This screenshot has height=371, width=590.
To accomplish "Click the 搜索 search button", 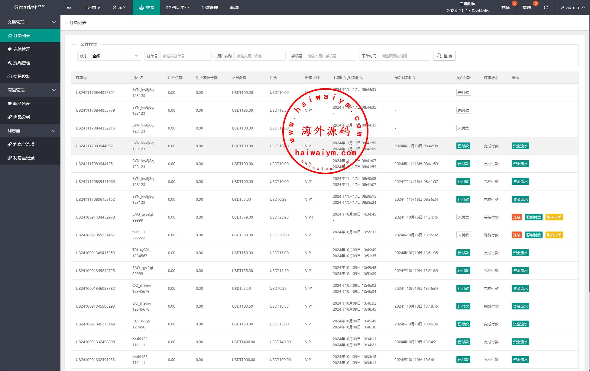I will (444, 56).
